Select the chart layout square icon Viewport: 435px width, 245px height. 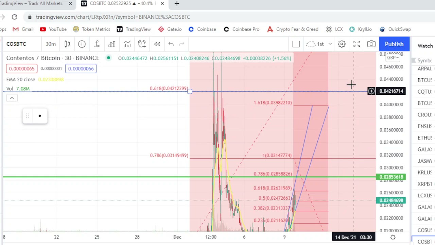[296, 44]
